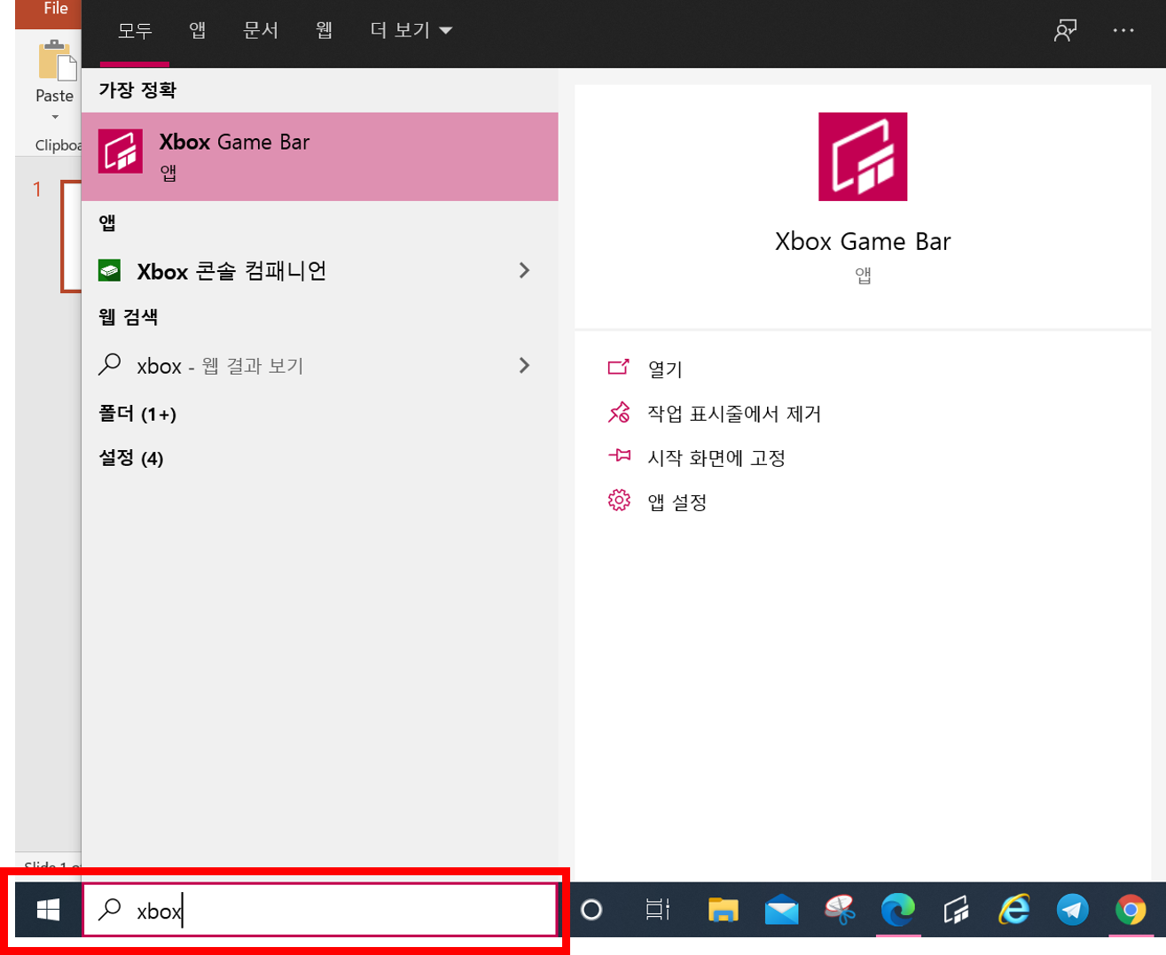Image resolution: width=1166 pixels, height=955 pixels.
Task: Open the Snipping tool icon on taskbar
Action: pyautogui.click(x=839, y=910)
